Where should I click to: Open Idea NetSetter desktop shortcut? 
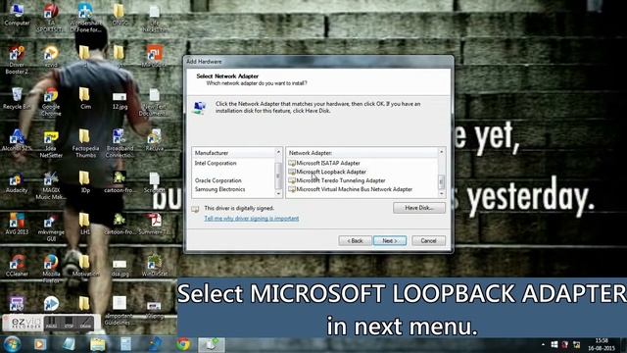tap(51, 144)
